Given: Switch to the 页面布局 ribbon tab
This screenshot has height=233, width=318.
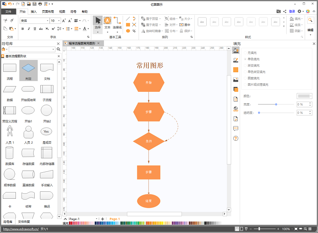Looking at the screenshot, I should (48, 11).
